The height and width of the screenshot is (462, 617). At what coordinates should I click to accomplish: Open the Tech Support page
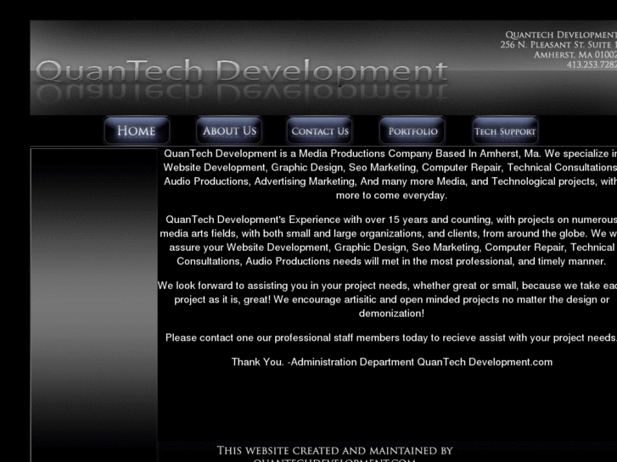pos(505,131)
